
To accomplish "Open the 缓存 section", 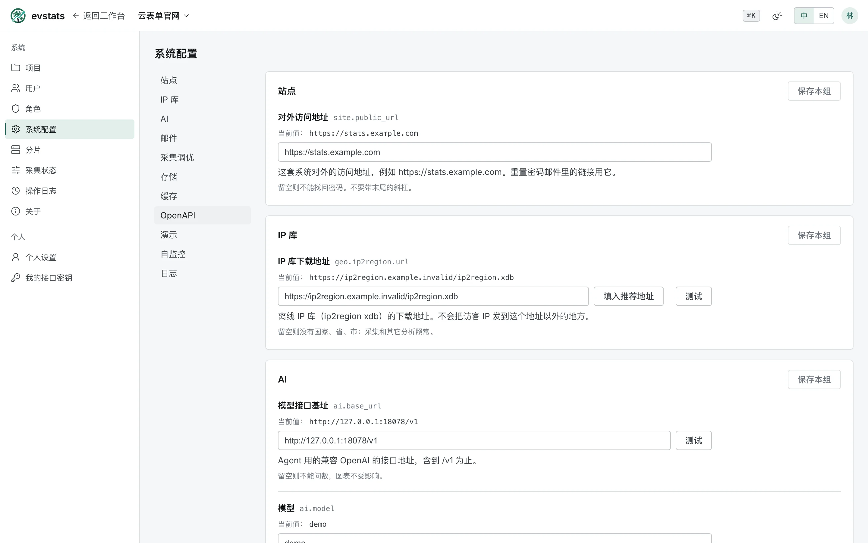I will click(x=202, y=196).
